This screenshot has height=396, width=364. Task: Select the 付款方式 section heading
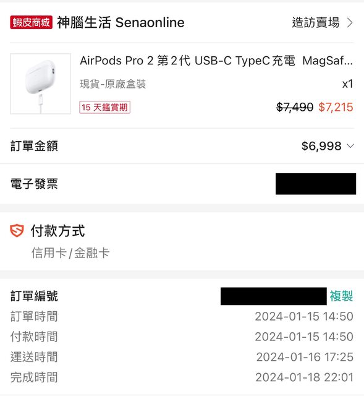point(57,231)
